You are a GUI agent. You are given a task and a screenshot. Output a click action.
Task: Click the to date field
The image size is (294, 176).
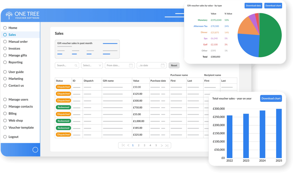[152, 65]
